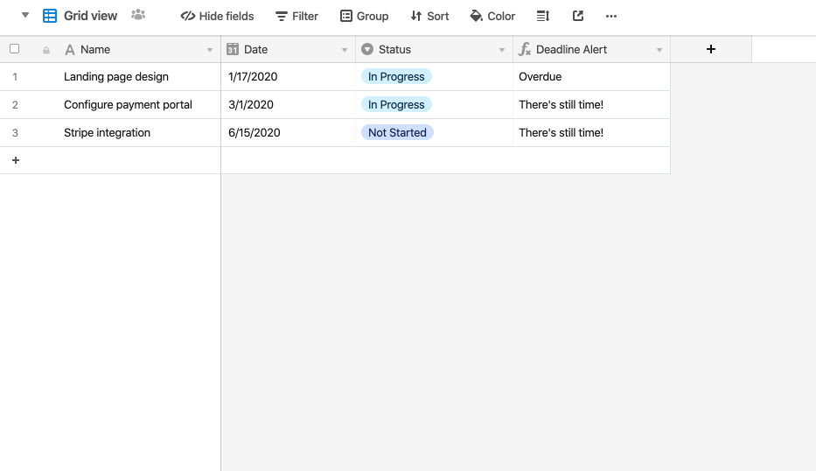Click the Status column header label

point(394,50)
